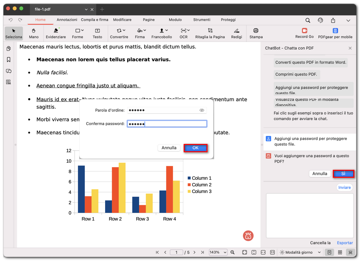Confirm the password with OK
The height and width of the screenshot is (261, 360).
click(196, 148)
